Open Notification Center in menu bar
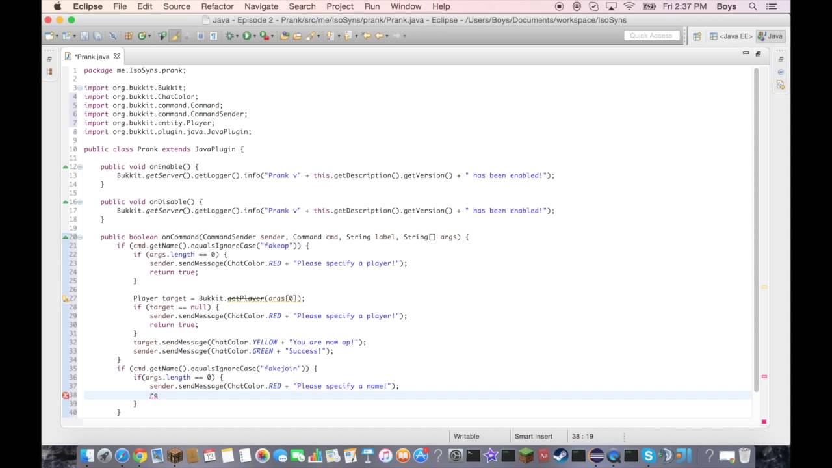Image resolution: width=832 pixels, height=468 pixels. [772, 6]
